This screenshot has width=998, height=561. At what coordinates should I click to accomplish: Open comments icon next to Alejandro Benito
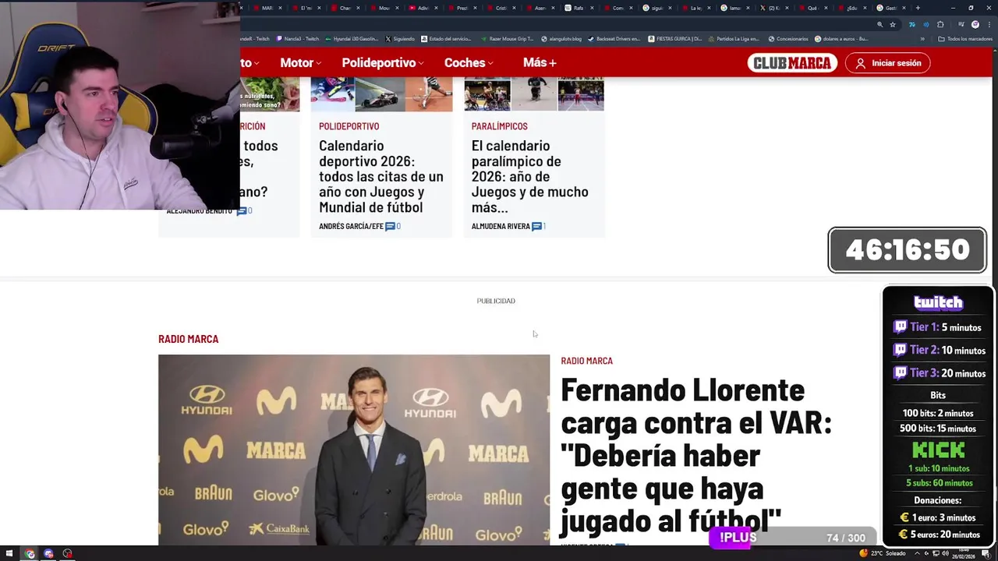(x=243, y=210)
